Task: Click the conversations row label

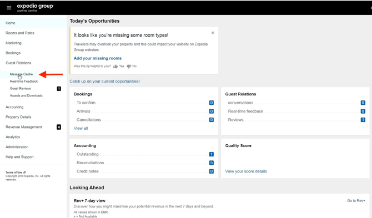Action: [x=240, y=103]
